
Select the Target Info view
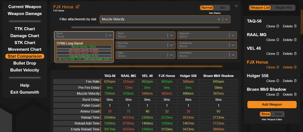click(x=284, y=8)
